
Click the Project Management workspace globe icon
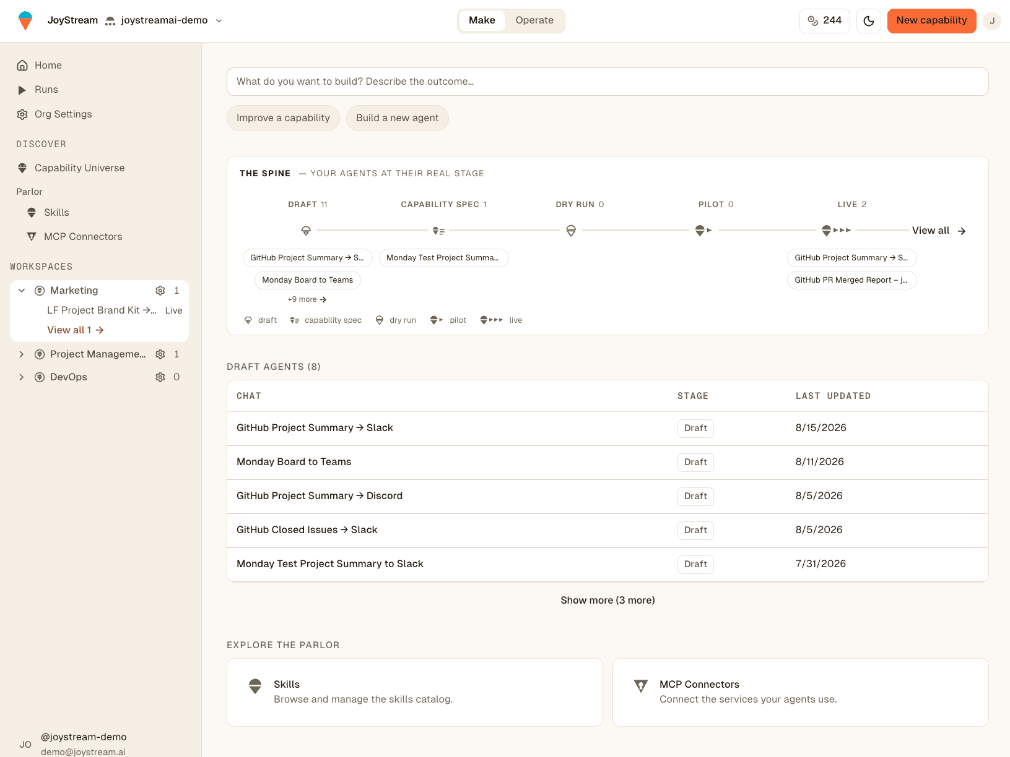pos(40,354)
